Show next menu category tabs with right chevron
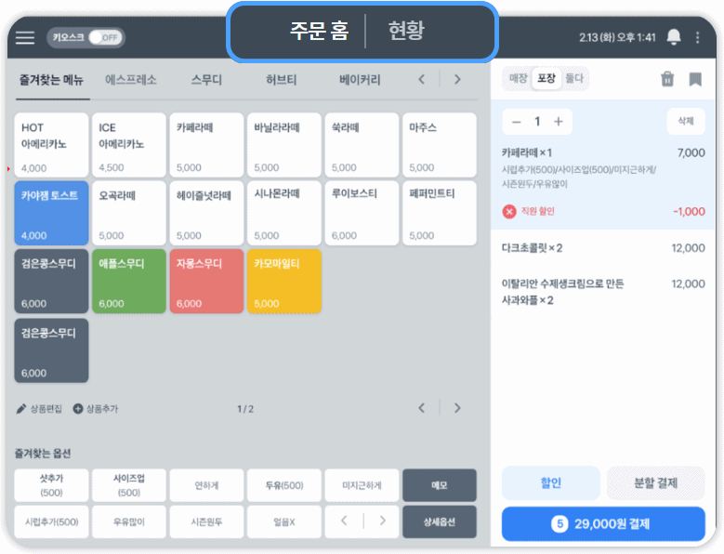 [457, 80]
